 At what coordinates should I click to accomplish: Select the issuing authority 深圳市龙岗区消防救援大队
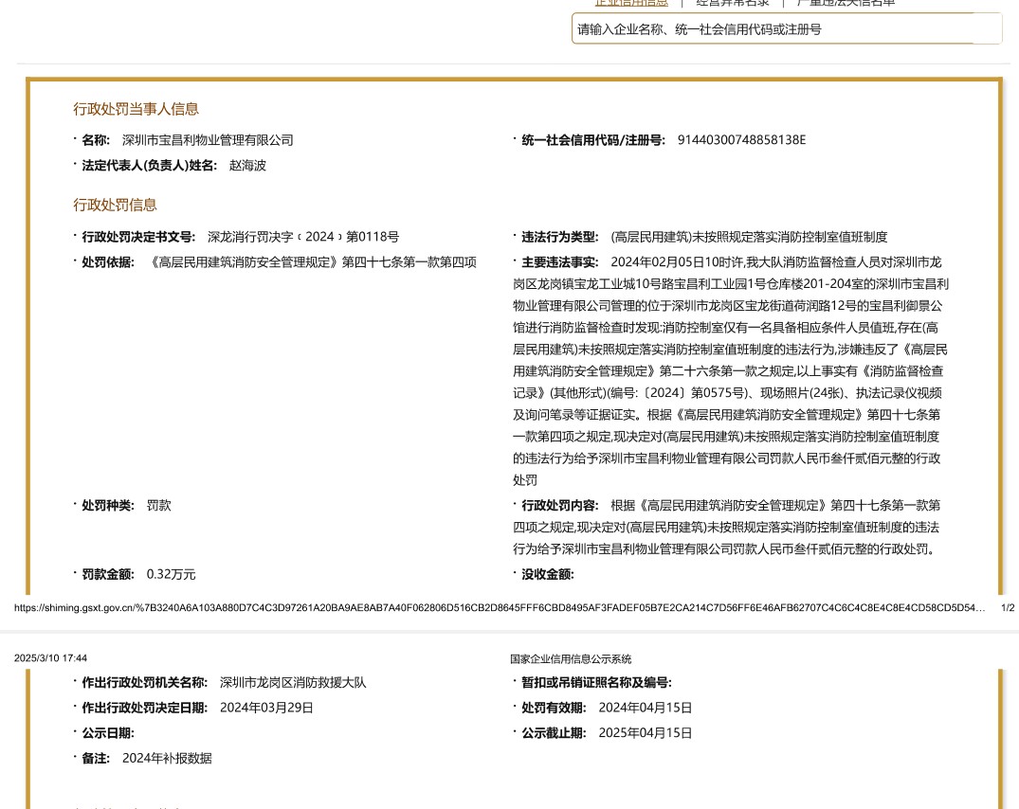(293, 683)
